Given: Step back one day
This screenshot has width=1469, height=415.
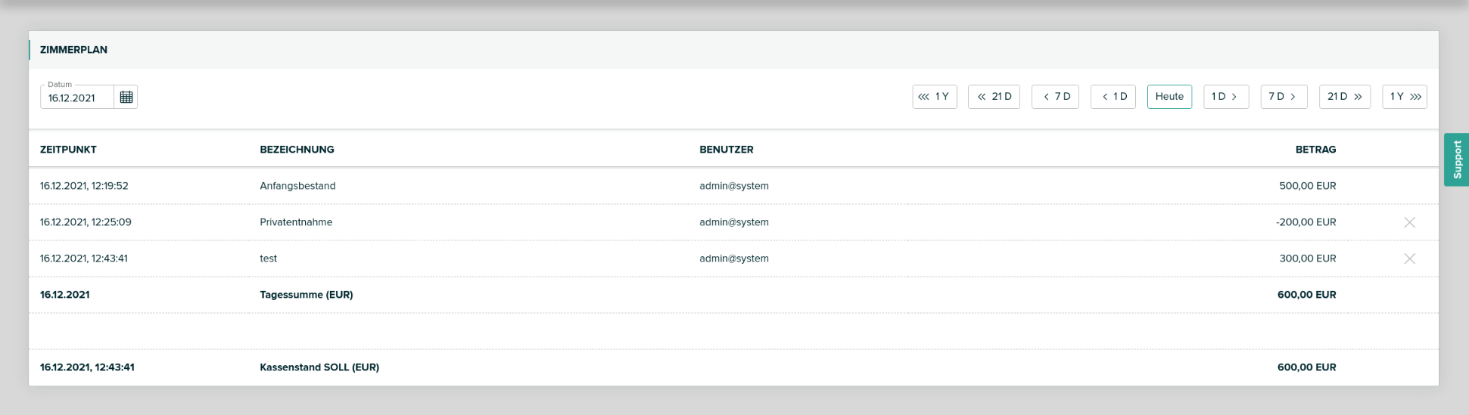Looking at the screenshot, I should click(x=1113, y=97).
